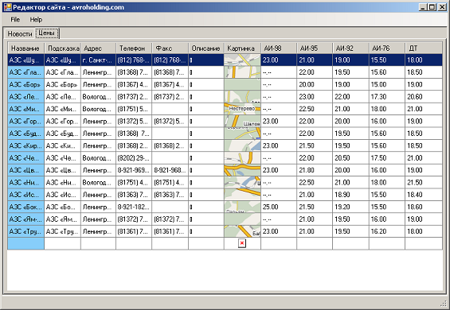Click the 20.50 АИ-92 price cell
450x310 pixels.
(350, 158)
